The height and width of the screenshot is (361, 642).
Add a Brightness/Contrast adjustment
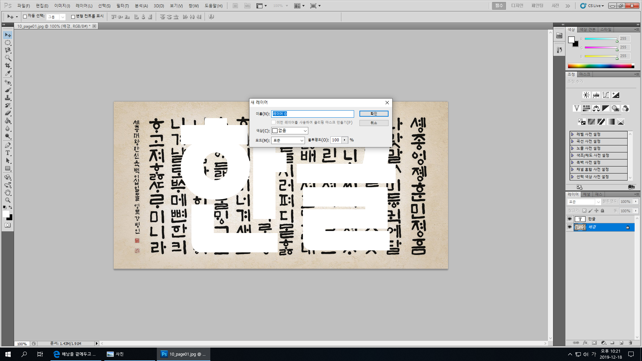[x=586, y=95]
